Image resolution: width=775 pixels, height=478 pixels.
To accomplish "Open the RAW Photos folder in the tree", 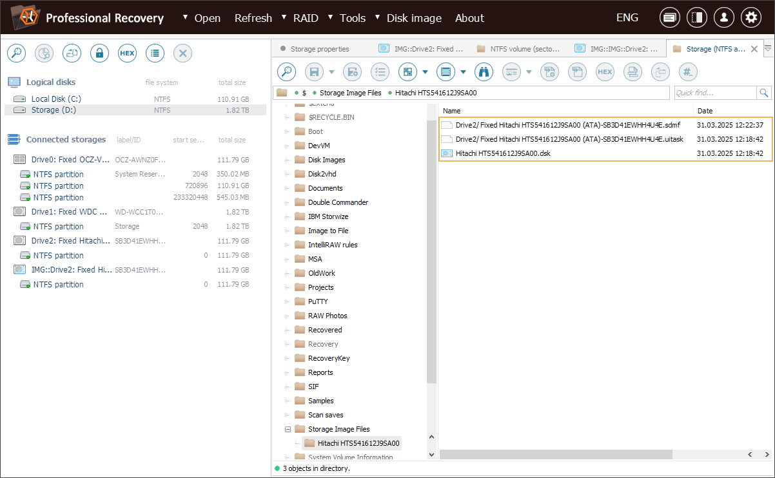I will pos(328,316).
